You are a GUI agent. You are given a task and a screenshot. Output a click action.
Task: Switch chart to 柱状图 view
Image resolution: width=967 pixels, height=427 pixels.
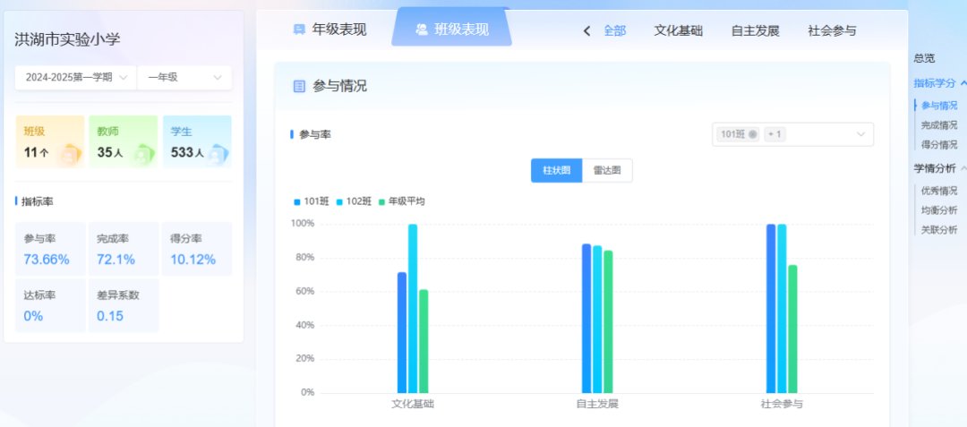(556, 171)
